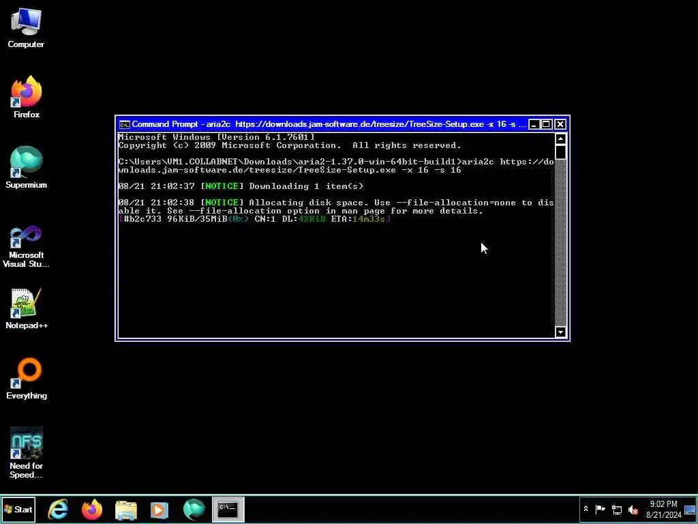Open Windows Media Player on taskbar
Screen dimensions: 698x524
pos(160,510)
